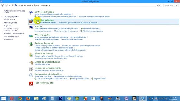The height and width of the screenshot is (101, 180).
Task: Click the search magnifier icon
Action: (x=177, y=5)
